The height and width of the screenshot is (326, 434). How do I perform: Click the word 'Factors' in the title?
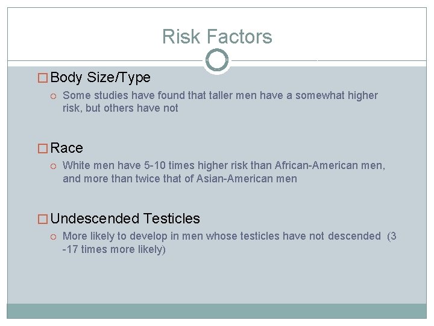pyautogui.click(x=239, y=36)
